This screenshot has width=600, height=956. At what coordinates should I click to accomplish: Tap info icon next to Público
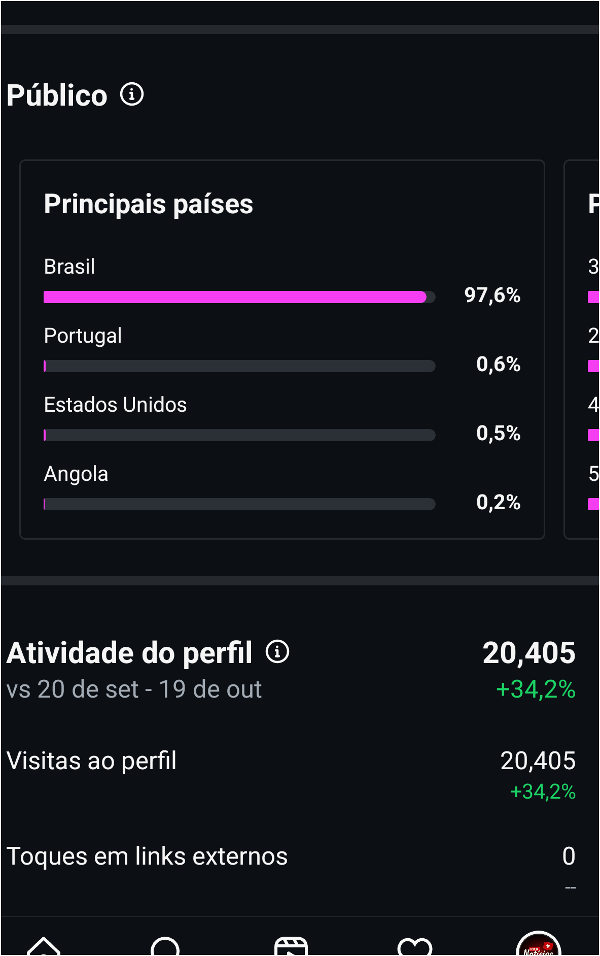132,94
